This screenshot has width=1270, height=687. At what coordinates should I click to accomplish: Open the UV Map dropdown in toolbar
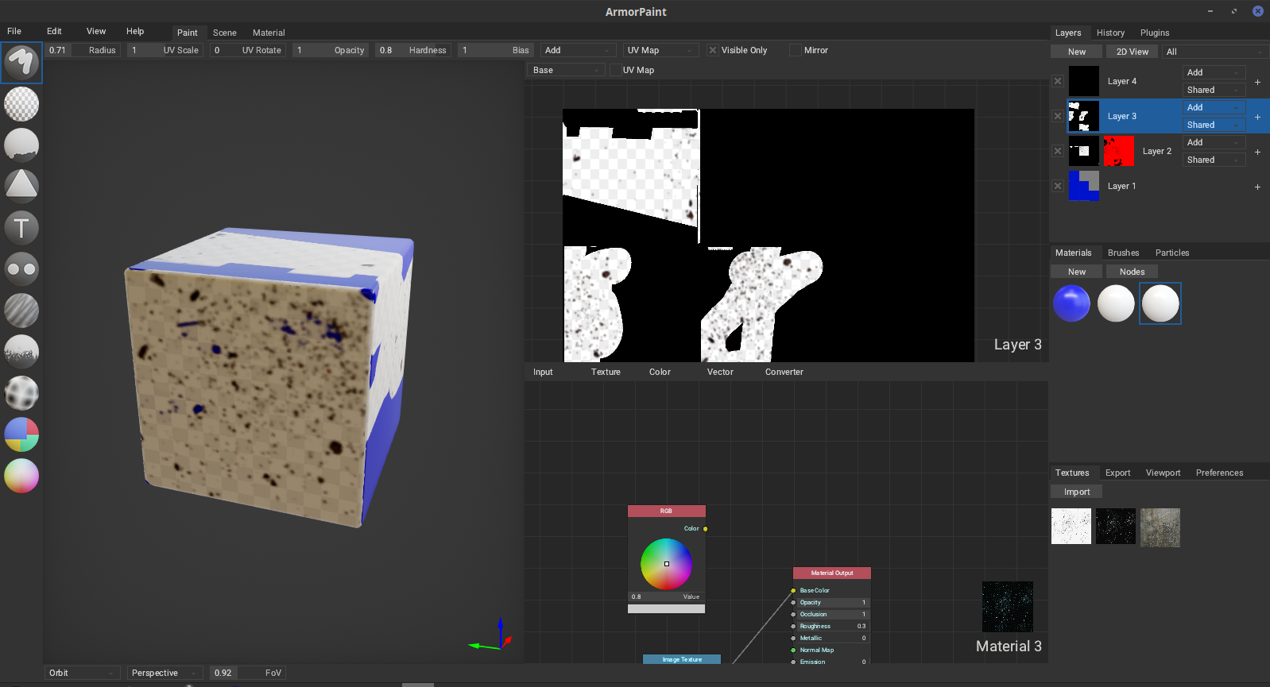[x=661, y=50]
